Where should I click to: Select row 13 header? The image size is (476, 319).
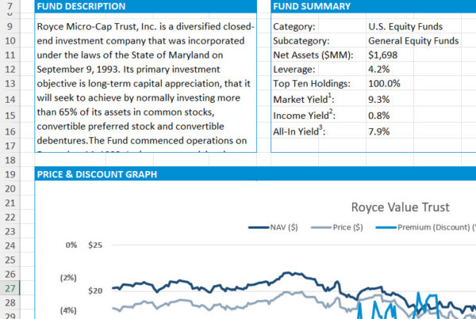(16, 83)
